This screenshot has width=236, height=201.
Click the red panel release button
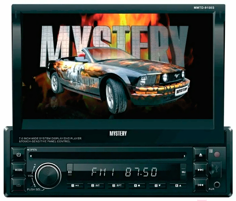click(x=217, y=154)
